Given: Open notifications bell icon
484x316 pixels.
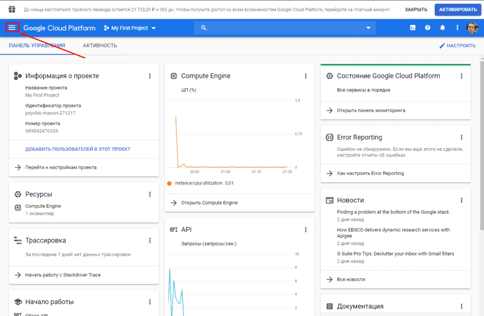Looking at the screenshot, I should click(443, 28).
